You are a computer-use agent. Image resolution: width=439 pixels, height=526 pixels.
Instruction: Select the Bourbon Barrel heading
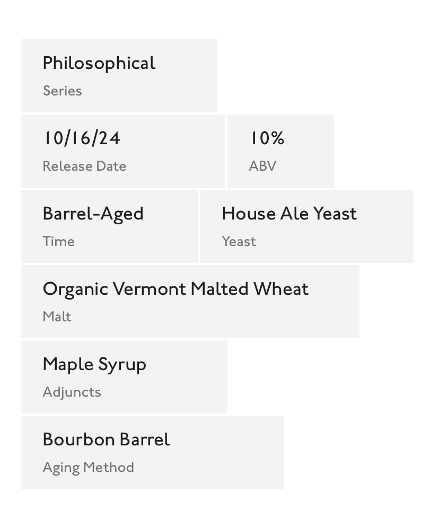(x=107, y=440)
